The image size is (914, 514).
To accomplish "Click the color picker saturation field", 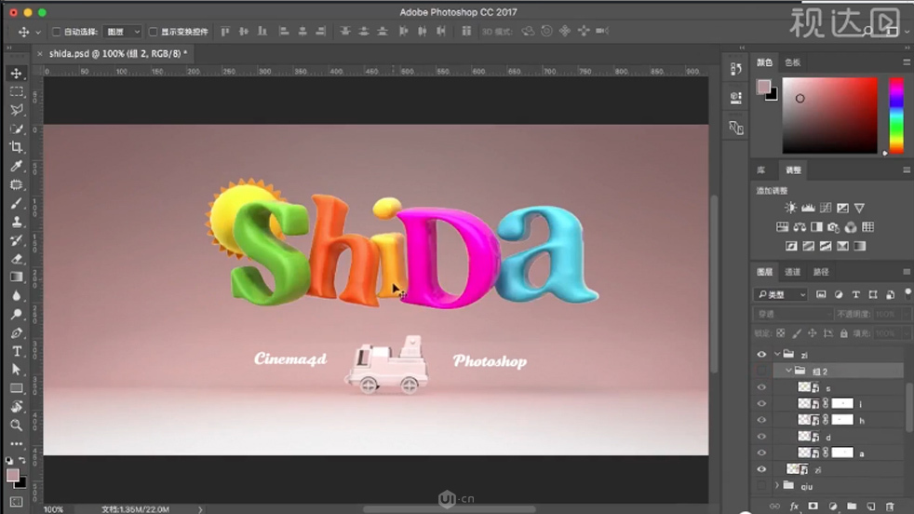I will (829, 115).
